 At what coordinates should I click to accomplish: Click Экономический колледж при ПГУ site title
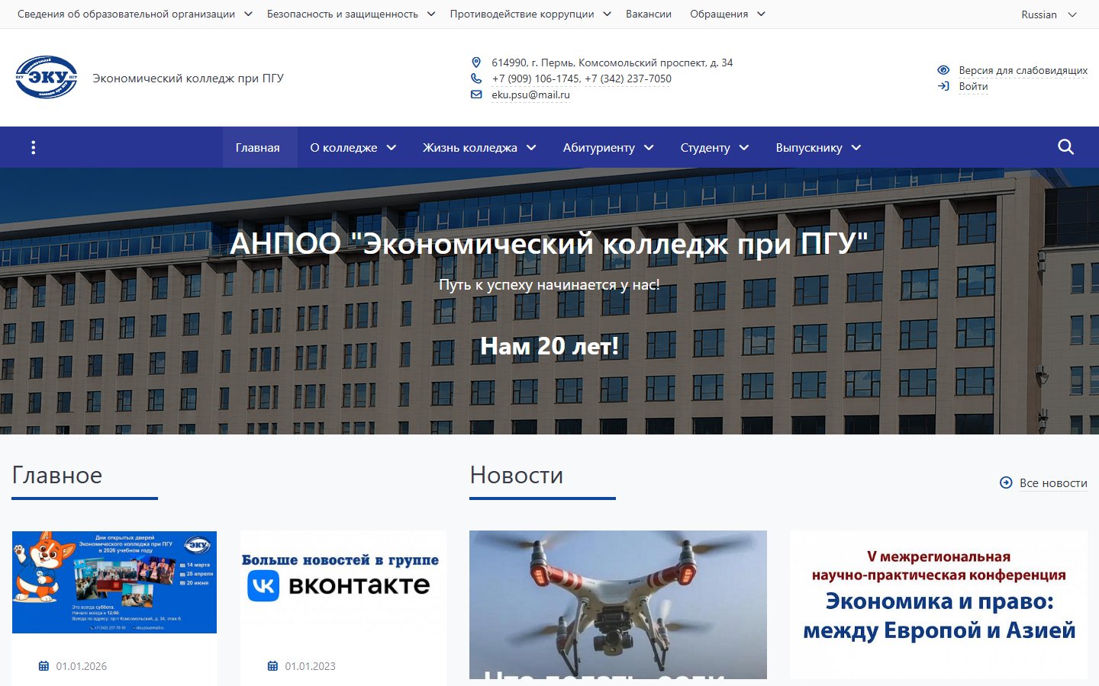188,78
